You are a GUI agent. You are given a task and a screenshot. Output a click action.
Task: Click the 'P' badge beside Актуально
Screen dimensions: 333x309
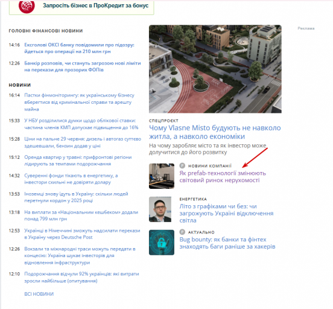(x=182, y=232)
